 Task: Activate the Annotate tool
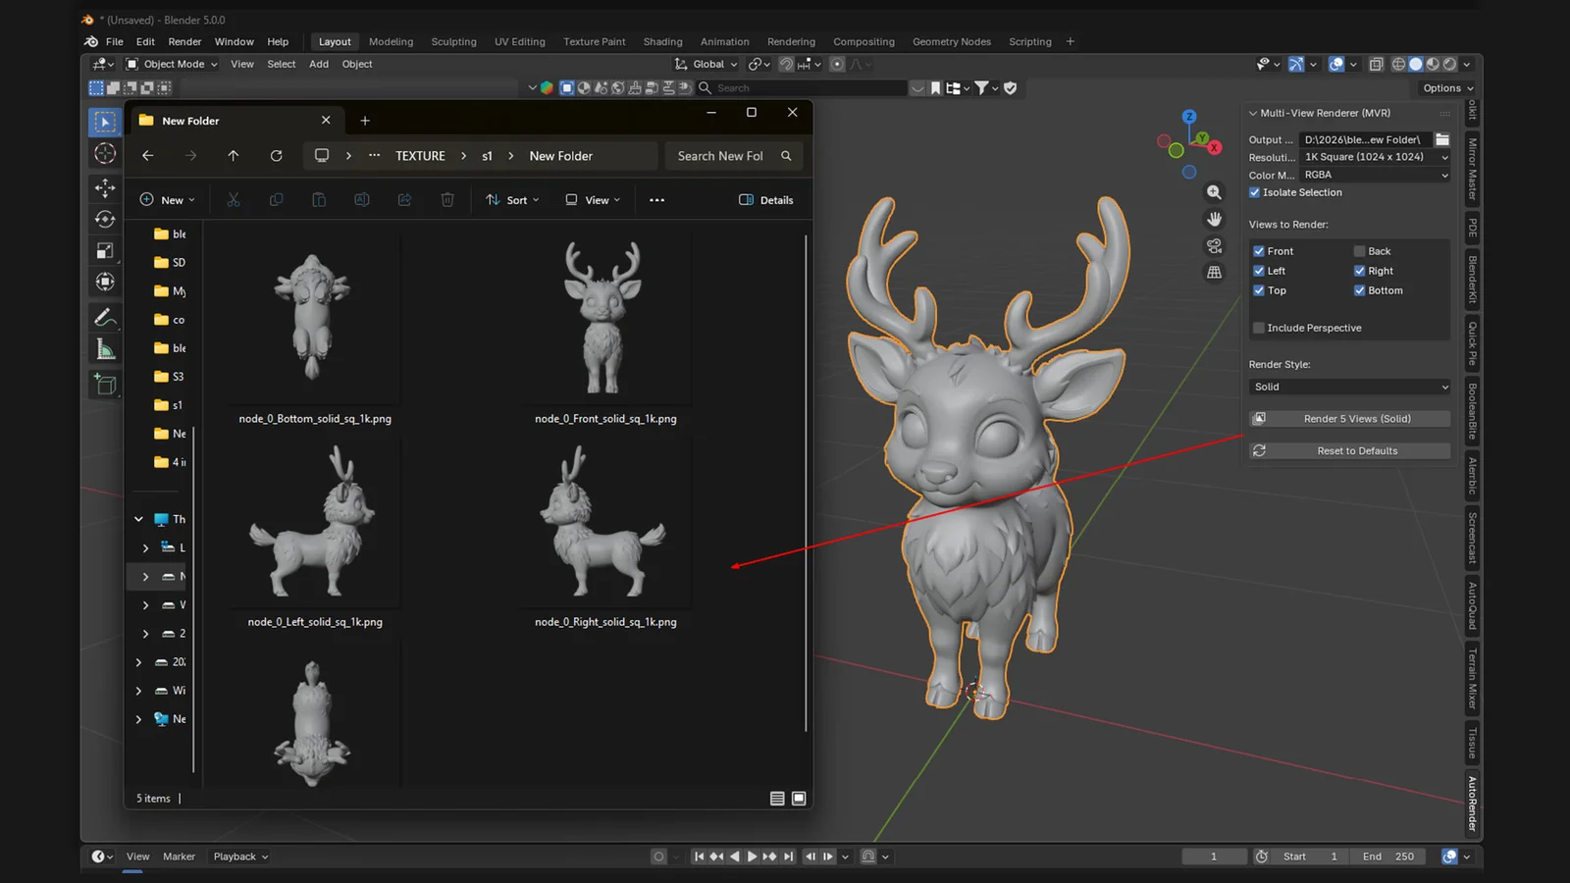coord(104,317)
